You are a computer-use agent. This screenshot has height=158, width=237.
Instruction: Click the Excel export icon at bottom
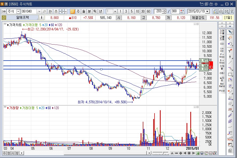click(x=198, y=153)
